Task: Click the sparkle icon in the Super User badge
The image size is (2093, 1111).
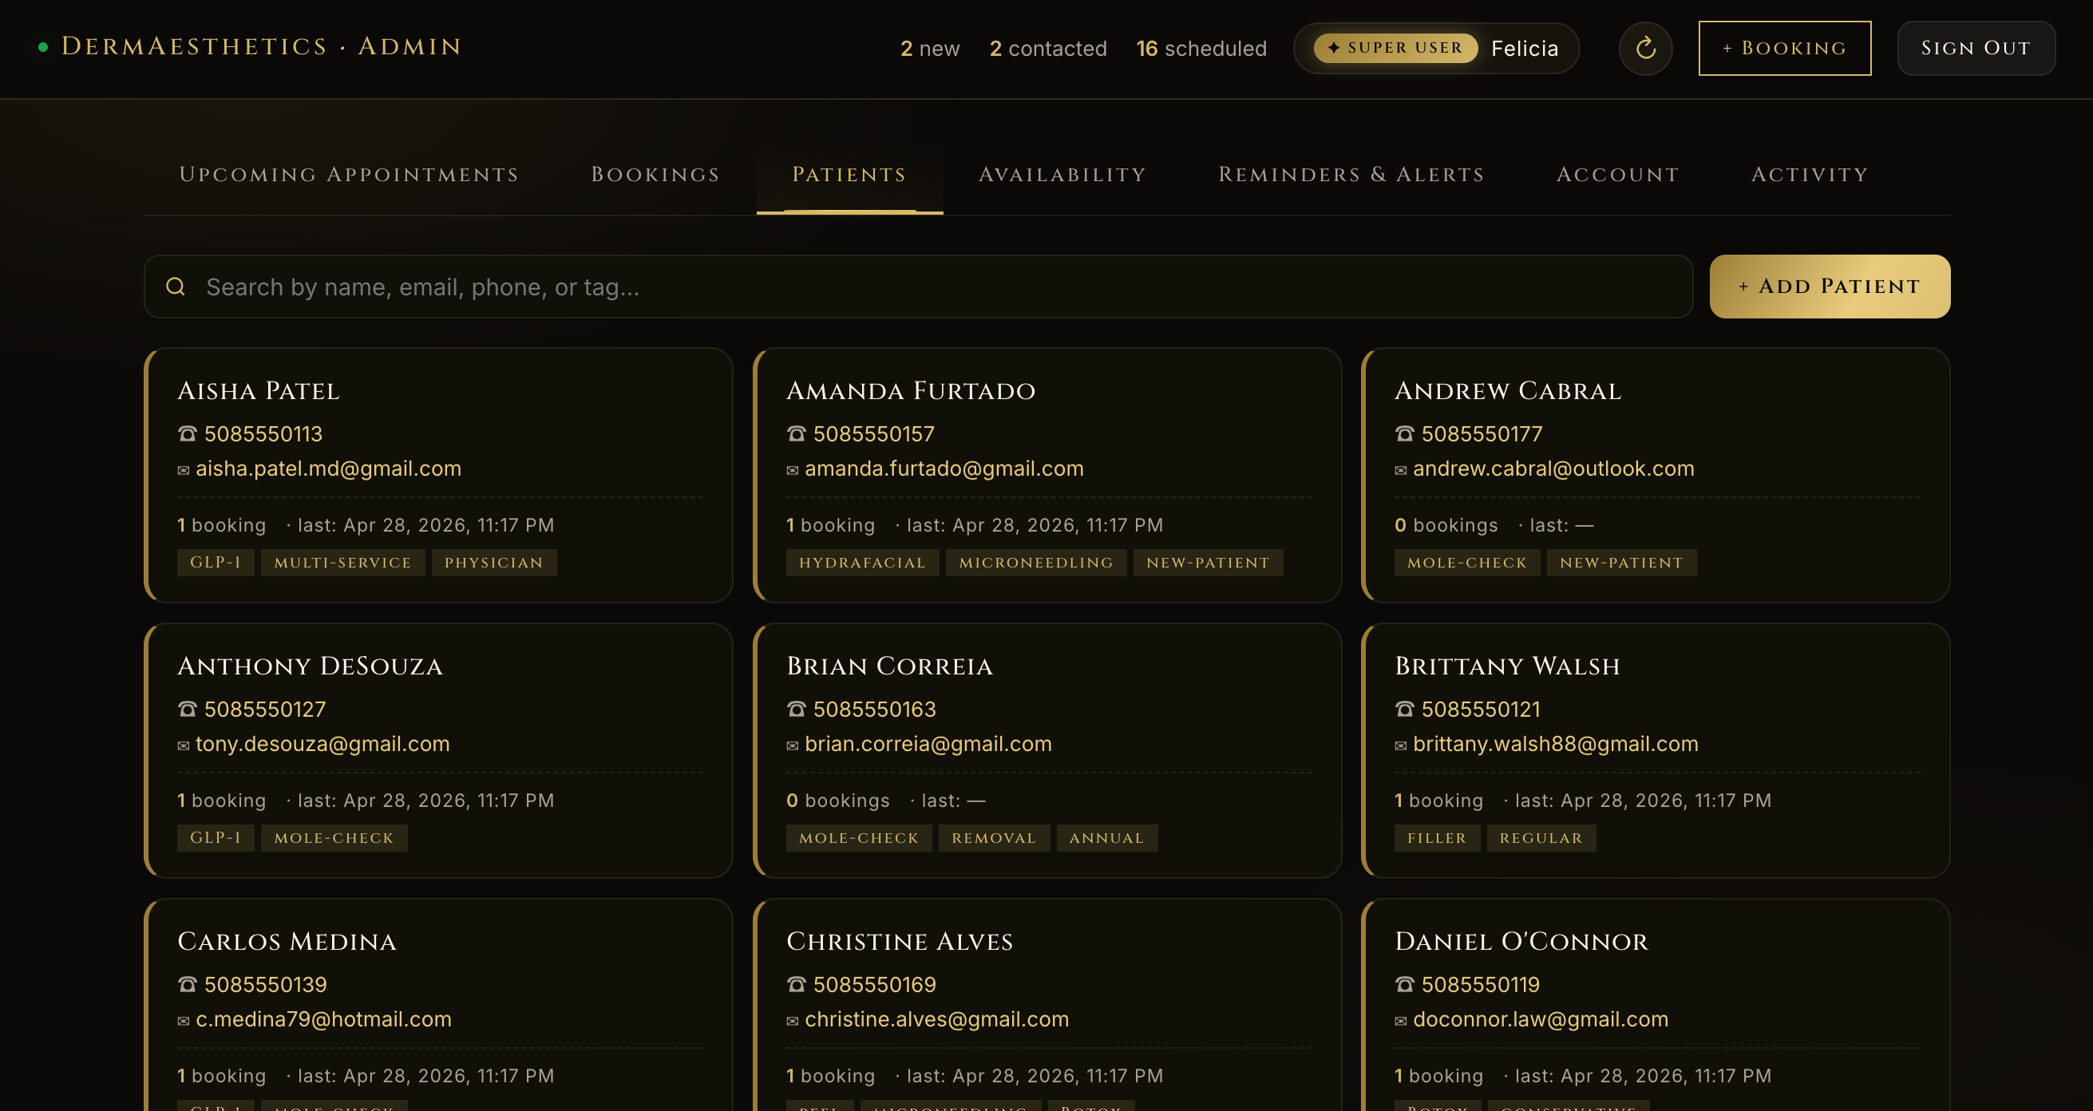Action: [1332, 48]
